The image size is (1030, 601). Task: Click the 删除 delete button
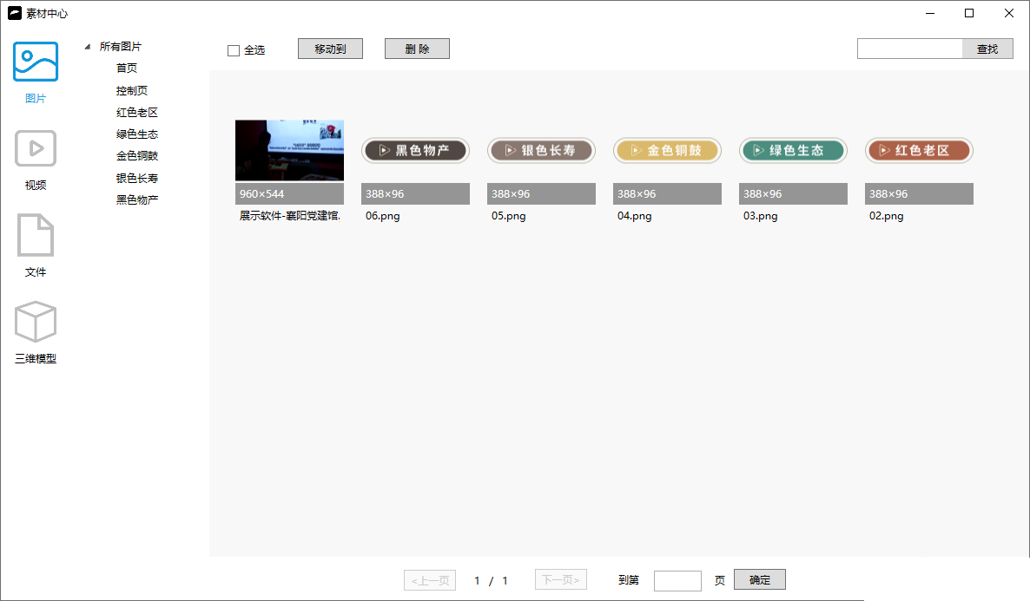tap(417, 48)
